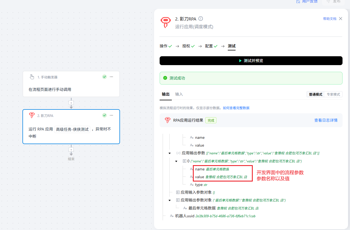Switch to the 输出 tab
The image size is (350, 230).
(166, 94)
